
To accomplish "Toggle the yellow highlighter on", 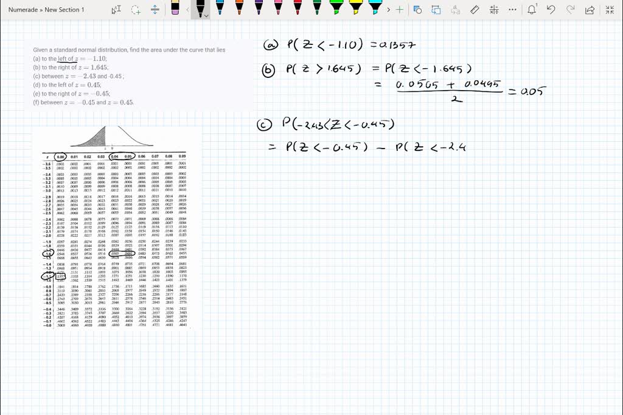I will (355, 9).
